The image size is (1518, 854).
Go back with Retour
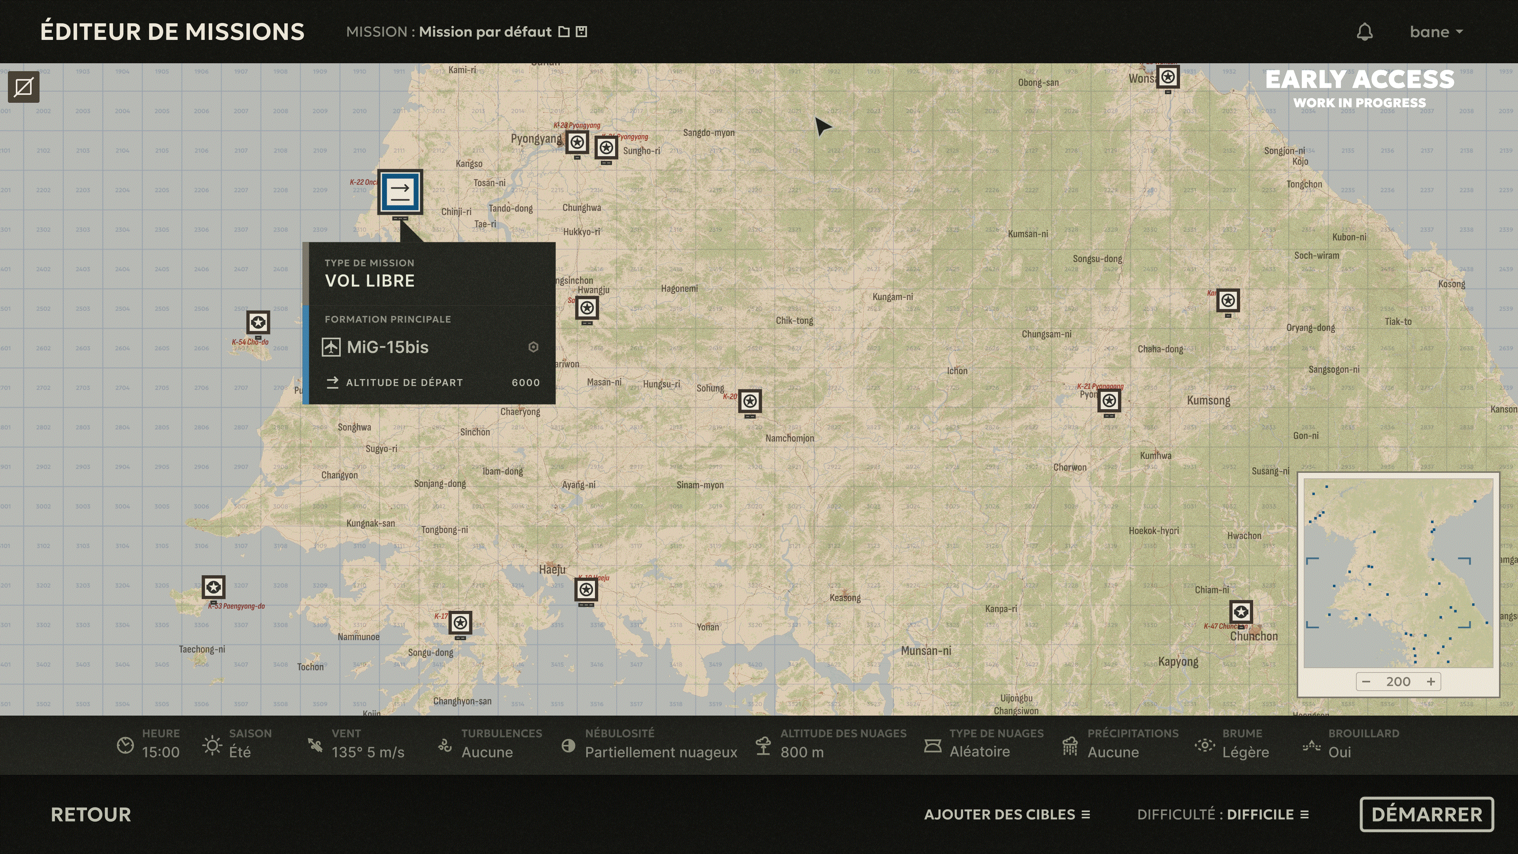(91, 814)
